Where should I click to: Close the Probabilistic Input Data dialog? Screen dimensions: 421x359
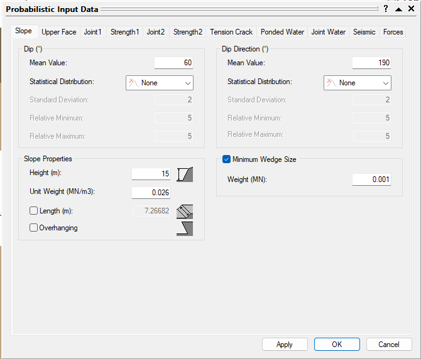[411, 9]
